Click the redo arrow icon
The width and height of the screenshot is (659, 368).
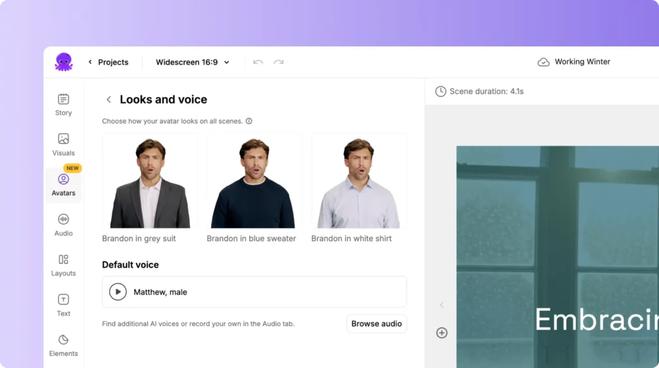pos(279,62)
